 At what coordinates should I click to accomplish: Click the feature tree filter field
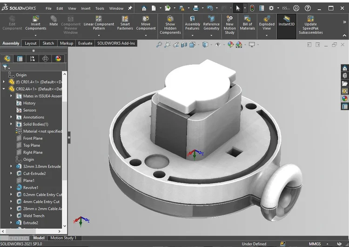point(34,67)
